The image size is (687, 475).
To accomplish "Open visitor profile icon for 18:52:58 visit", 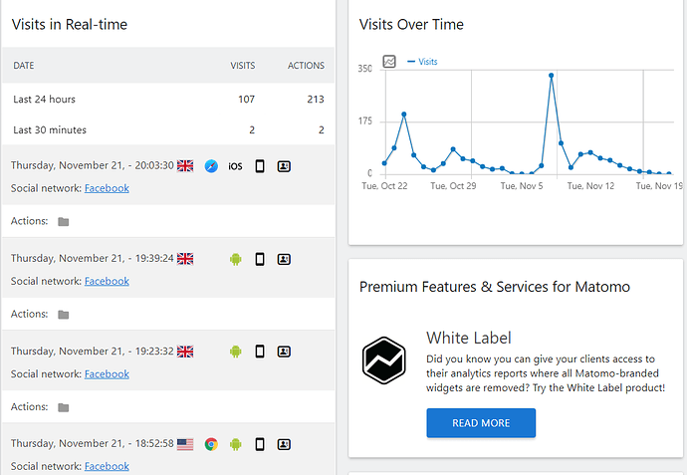I will [x=284, y=444].
